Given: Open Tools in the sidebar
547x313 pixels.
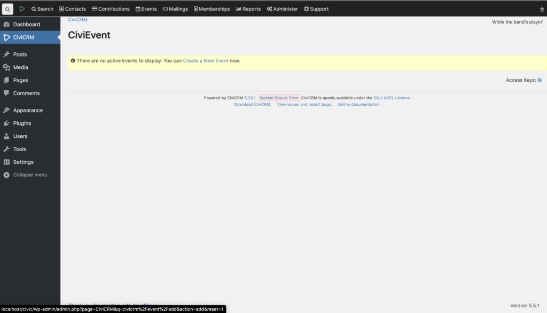Looking at the screenshot, I should point(30,149).
